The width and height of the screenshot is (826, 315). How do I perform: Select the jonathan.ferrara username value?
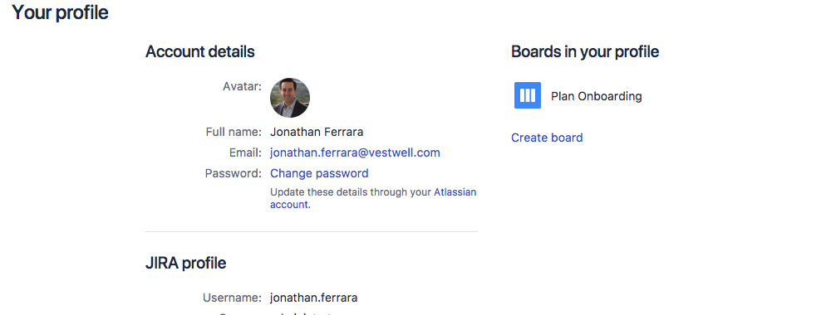[314, 298]
